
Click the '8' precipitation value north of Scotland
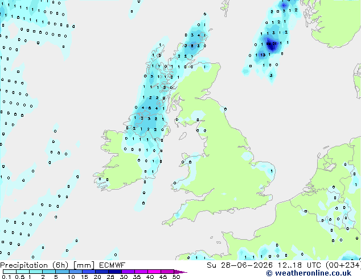click(x=192, y=46)
